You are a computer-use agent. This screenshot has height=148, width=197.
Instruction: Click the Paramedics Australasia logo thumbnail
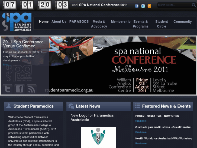click(x=99, y=138)
